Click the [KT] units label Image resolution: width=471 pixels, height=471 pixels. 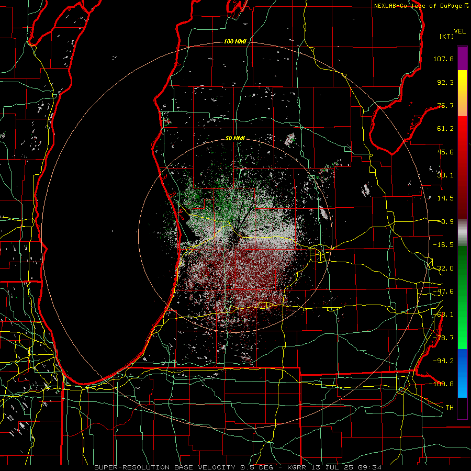(x=447, y=36)
